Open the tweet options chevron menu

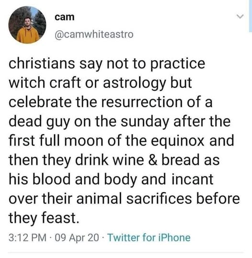coord(240,16)
